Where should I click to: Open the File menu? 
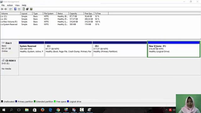click(x=3, y=5)
